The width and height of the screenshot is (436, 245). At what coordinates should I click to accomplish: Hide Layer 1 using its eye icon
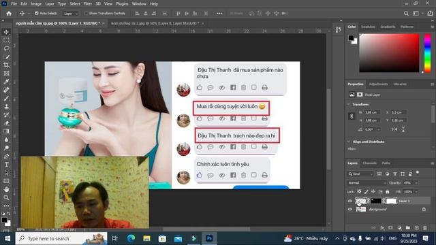point(350,201)
